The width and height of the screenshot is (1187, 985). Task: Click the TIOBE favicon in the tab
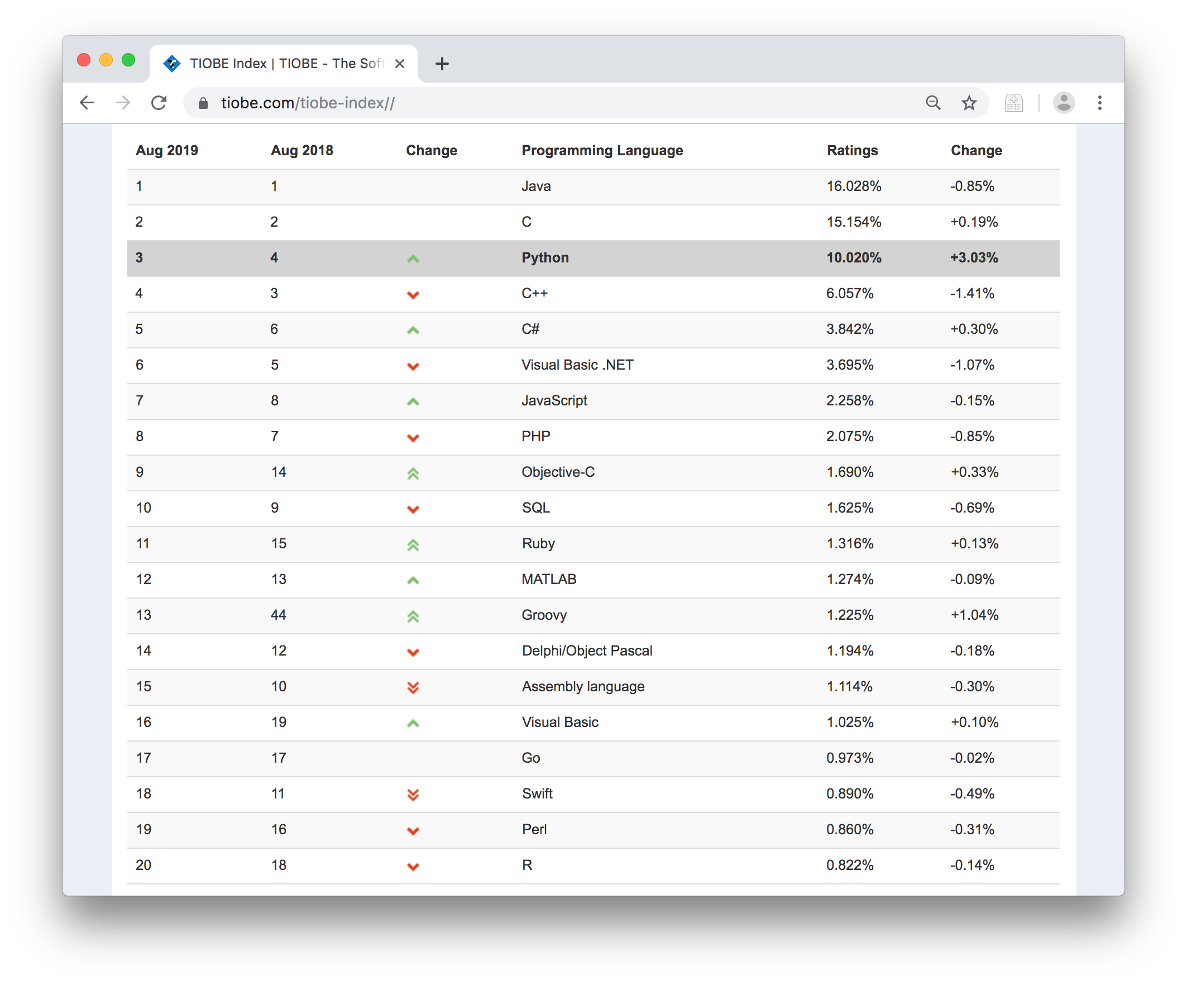[x=171, y=63]
